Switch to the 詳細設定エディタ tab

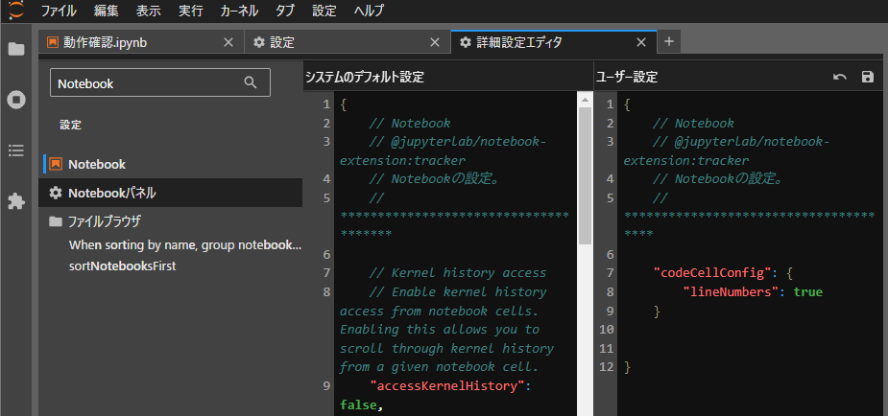[554, 42]
